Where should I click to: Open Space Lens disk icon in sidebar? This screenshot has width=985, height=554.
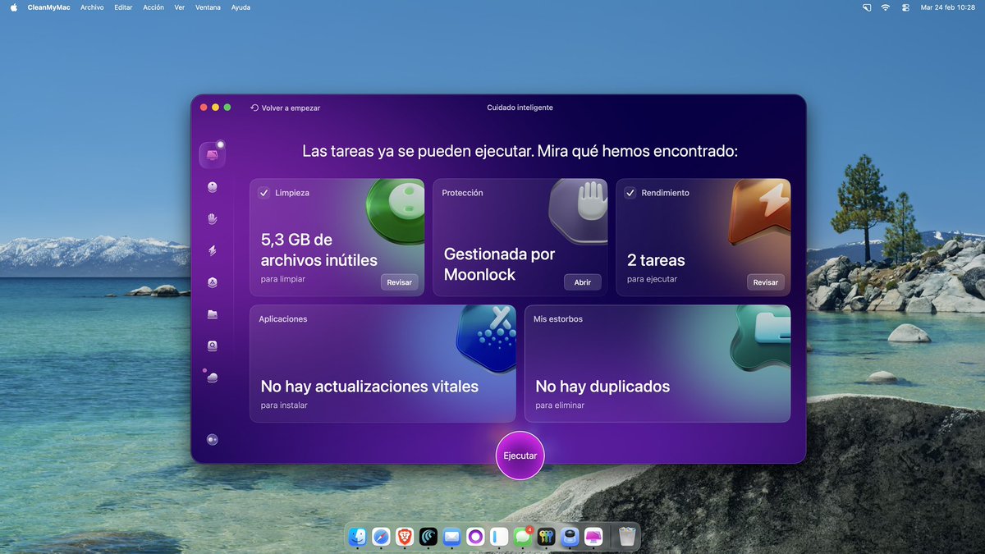coord(213,346)
